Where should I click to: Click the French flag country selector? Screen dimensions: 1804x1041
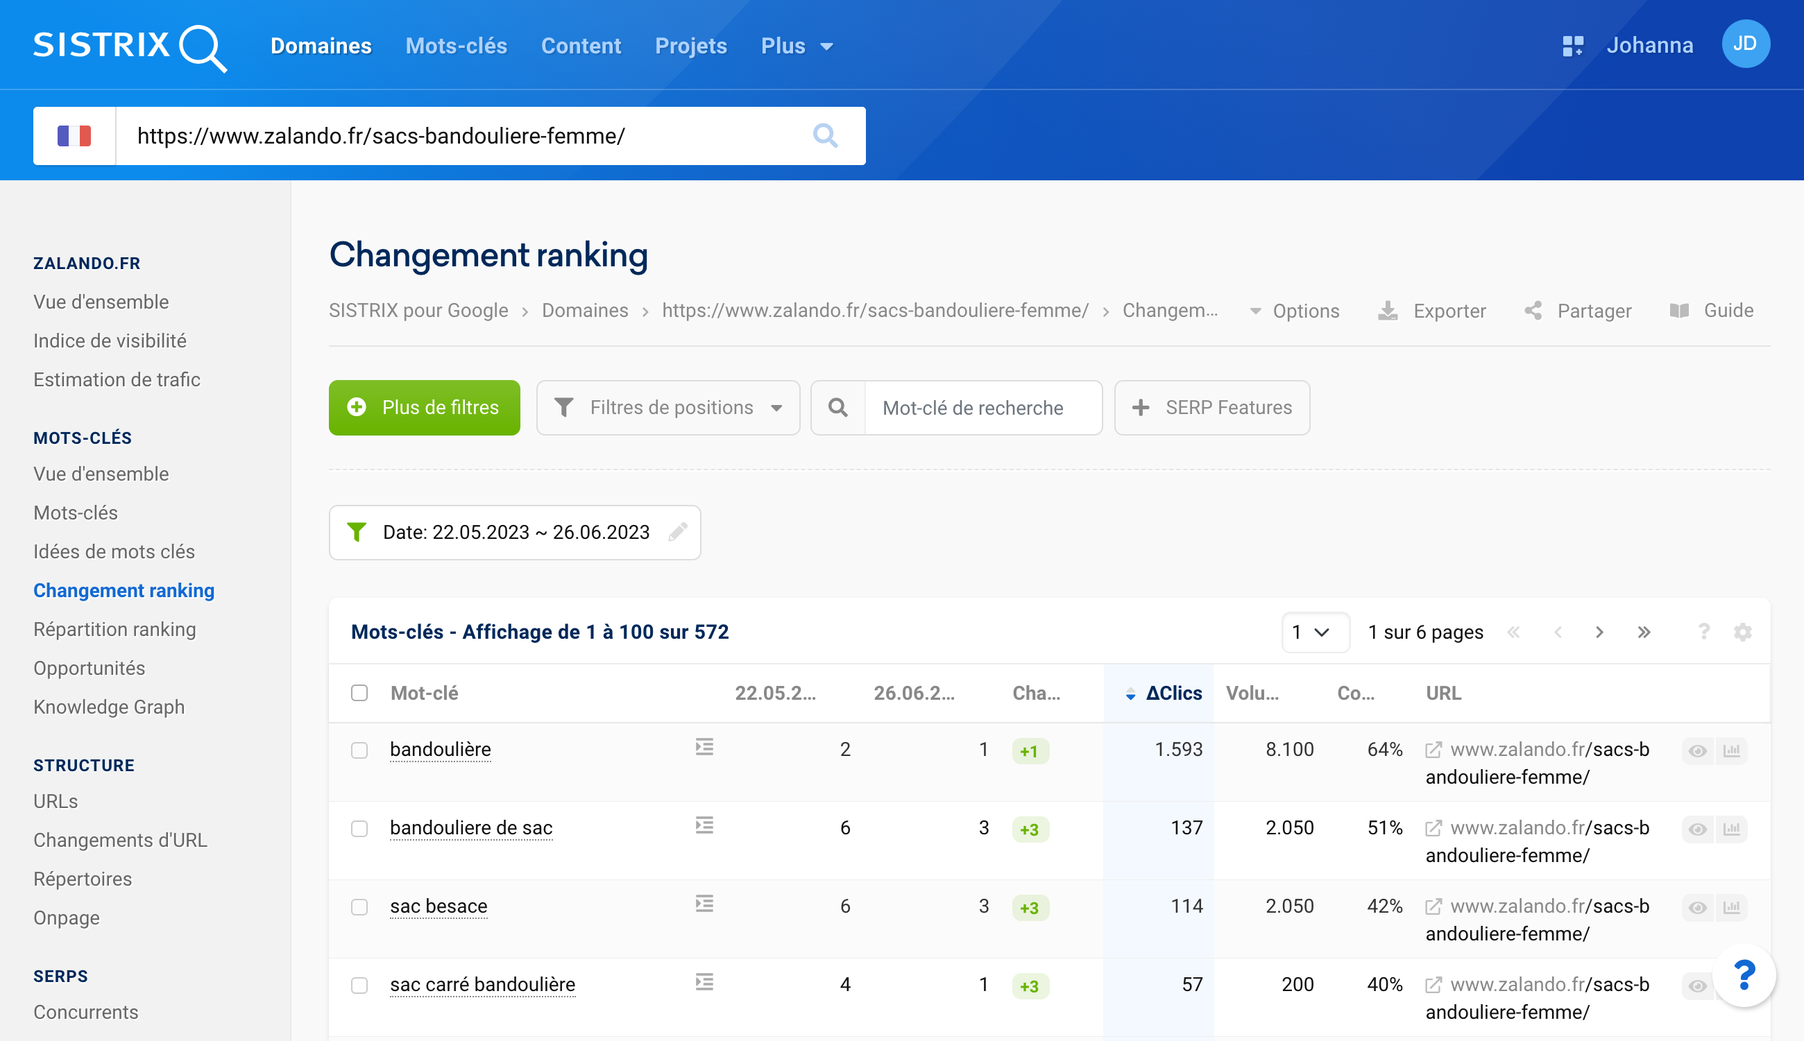(74, 136)
